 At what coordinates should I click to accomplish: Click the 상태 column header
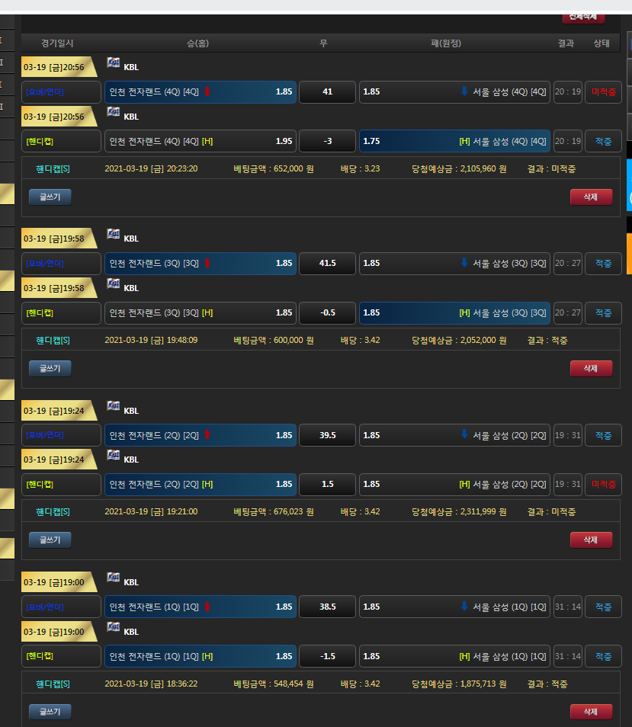click(602, 43)
